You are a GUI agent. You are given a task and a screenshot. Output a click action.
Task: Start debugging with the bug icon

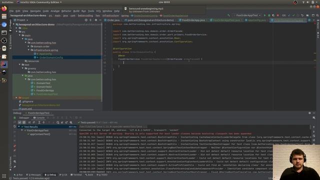[x=269, y=15]
